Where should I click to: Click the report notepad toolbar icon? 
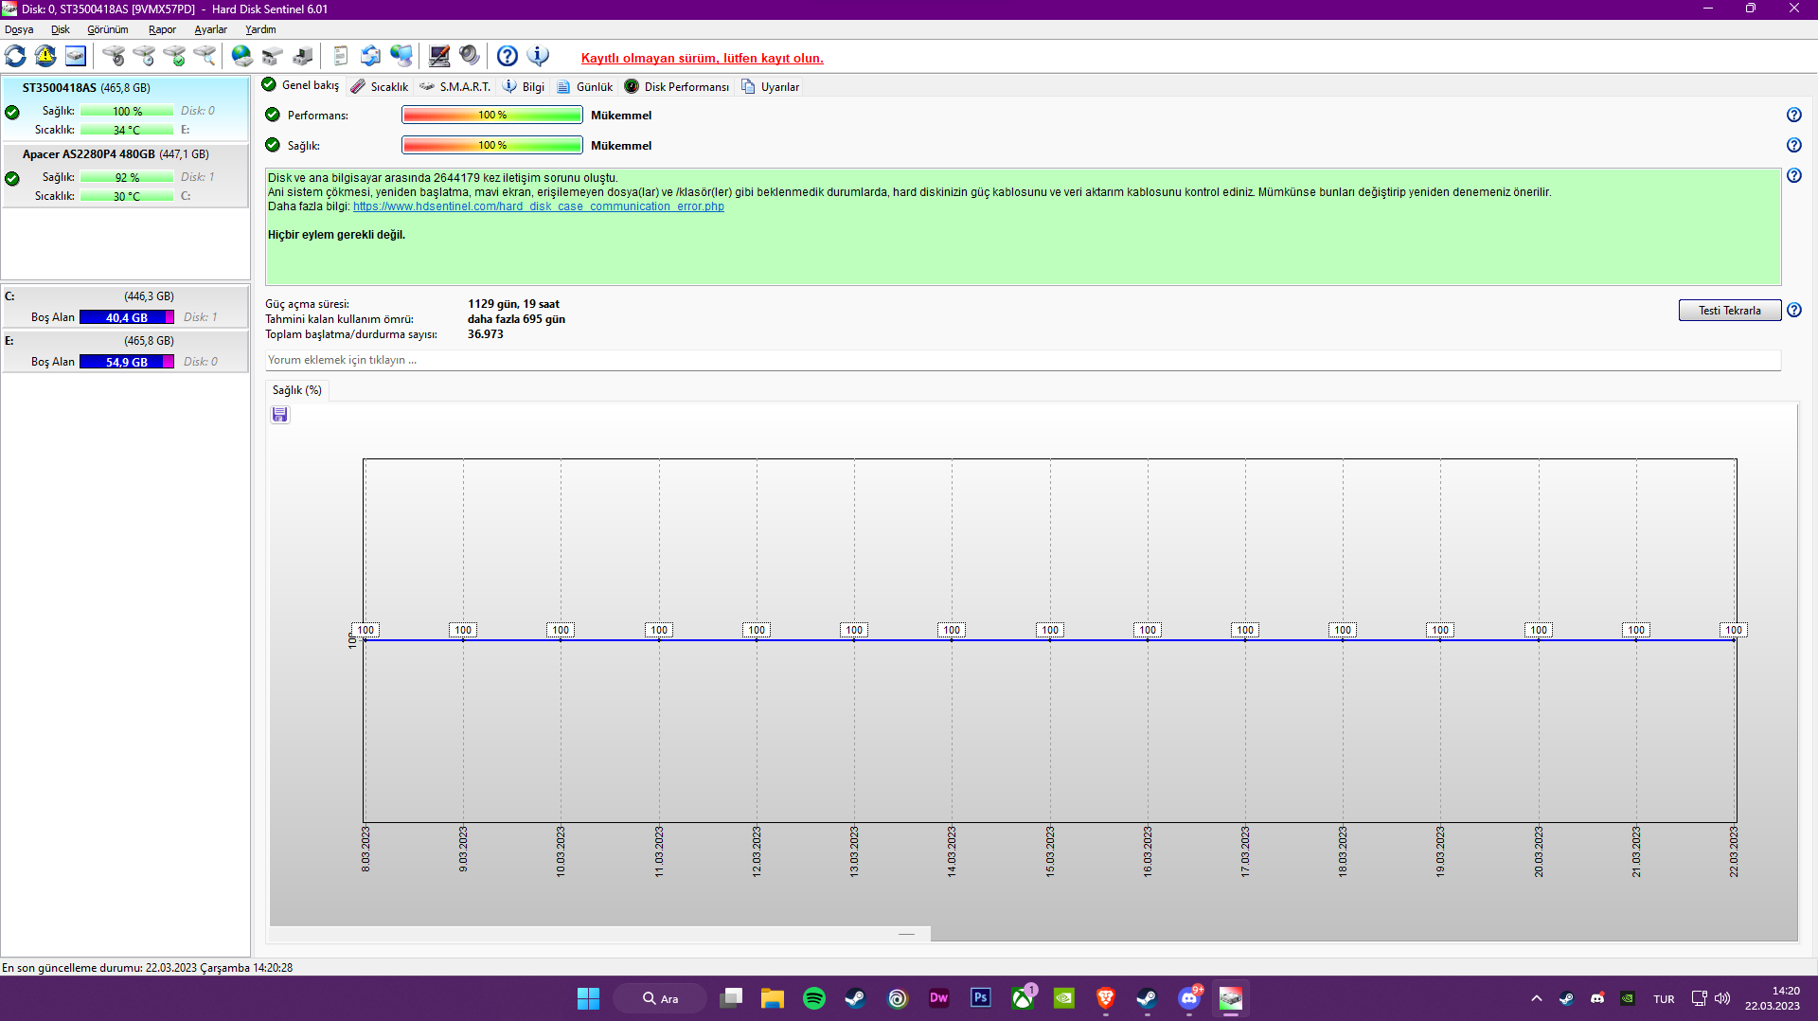click(341, 56)
